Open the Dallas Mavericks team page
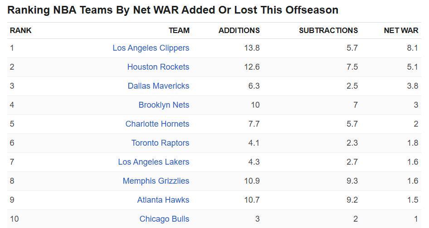The width and height of the screenshot is (429, 228). pos(158,86)
